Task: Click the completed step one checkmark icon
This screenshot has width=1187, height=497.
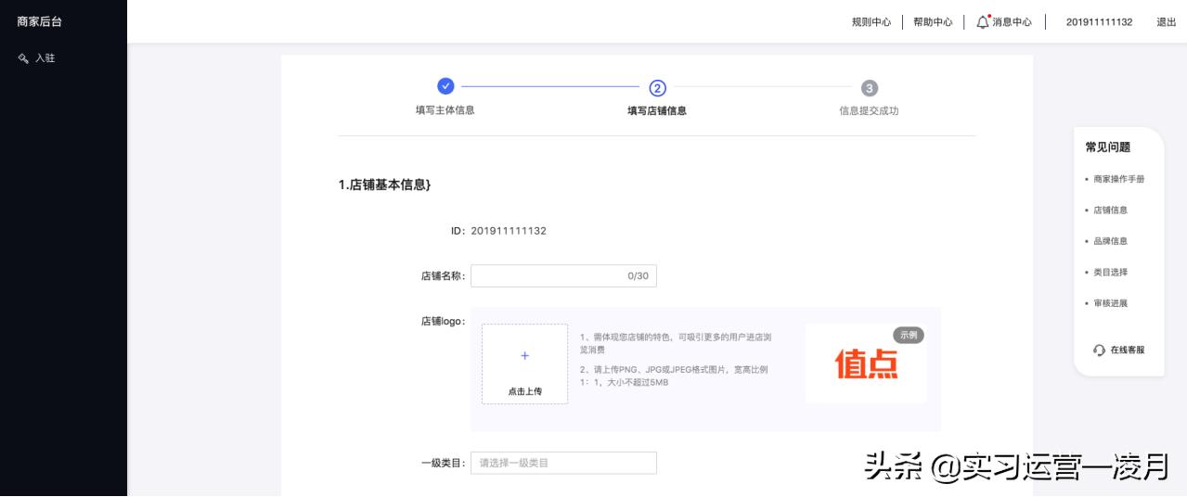Action: [445, 86]
